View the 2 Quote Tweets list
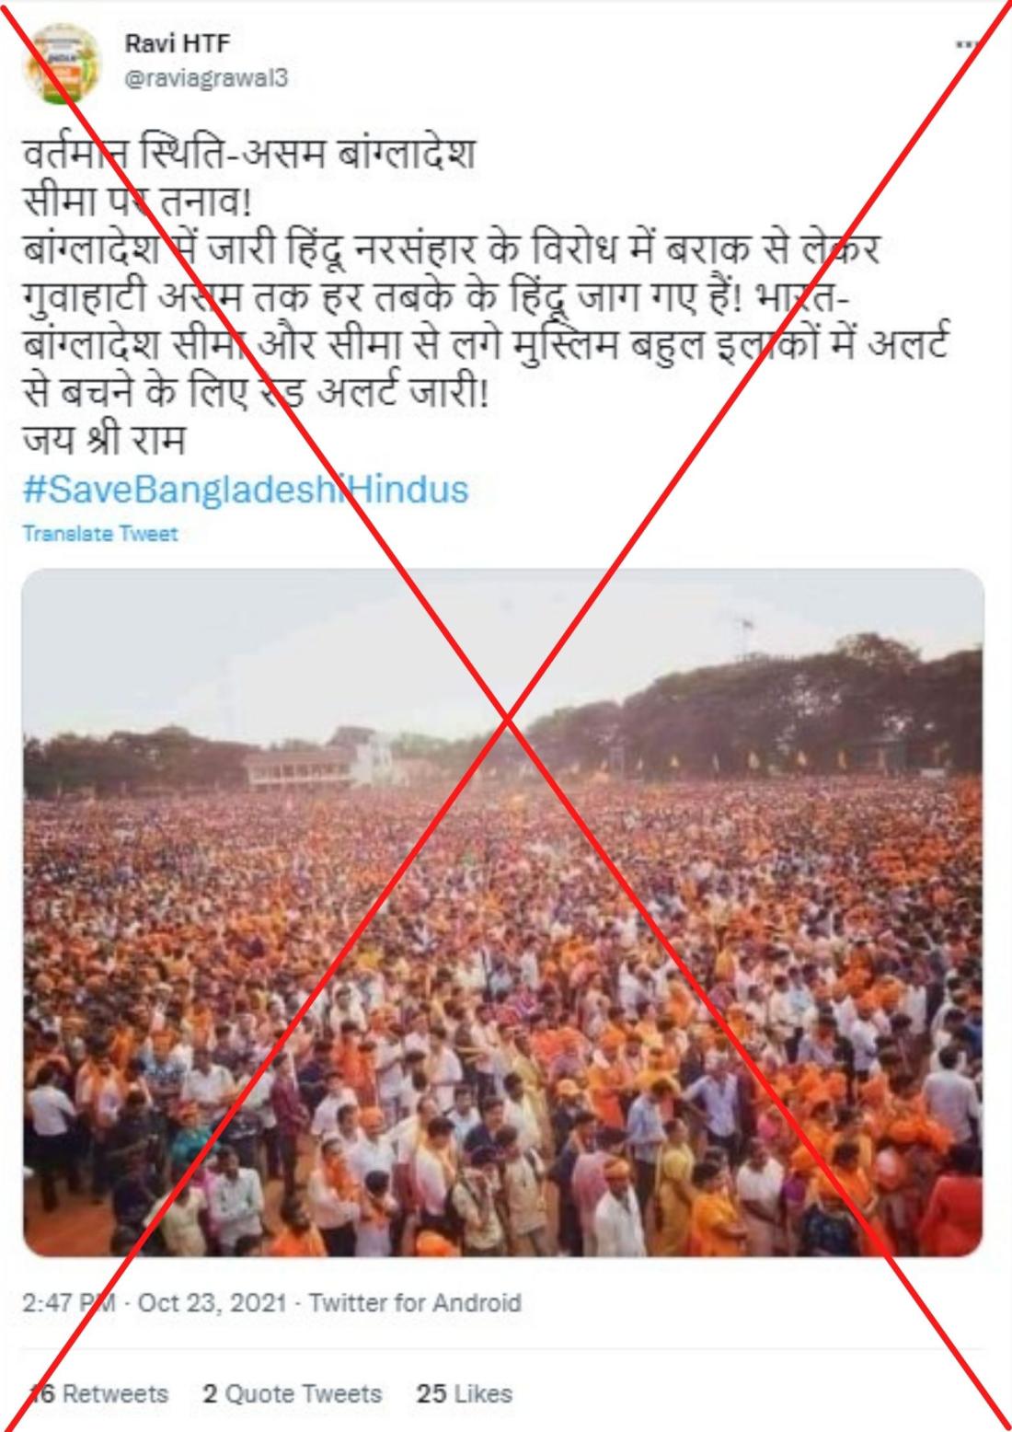This screenshot has height=1432, width=1012. [293, 1393]
